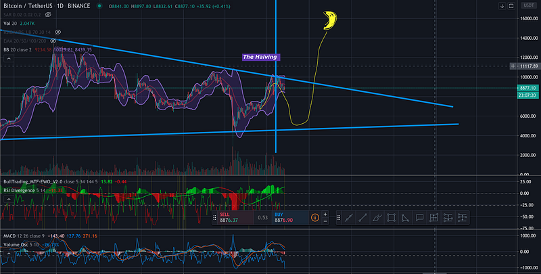
Task: Click the crosshair price label 11117.89
Action: coord(528,66)
